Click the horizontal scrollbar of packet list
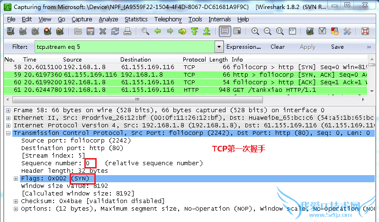The height and width of the screenshot is (222, 379). coord(137,99)
